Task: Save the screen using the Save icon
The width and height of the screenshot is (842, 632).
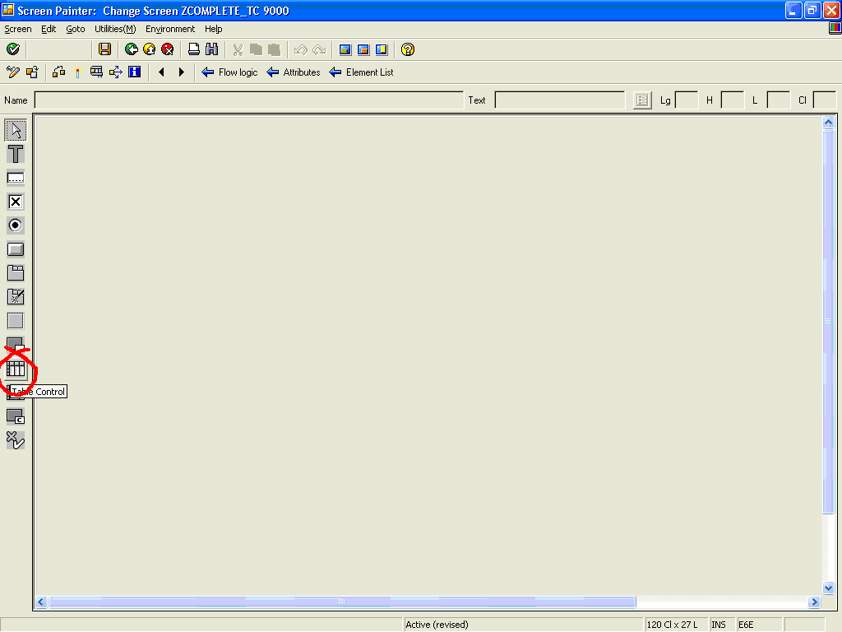Action: [104, 49]
